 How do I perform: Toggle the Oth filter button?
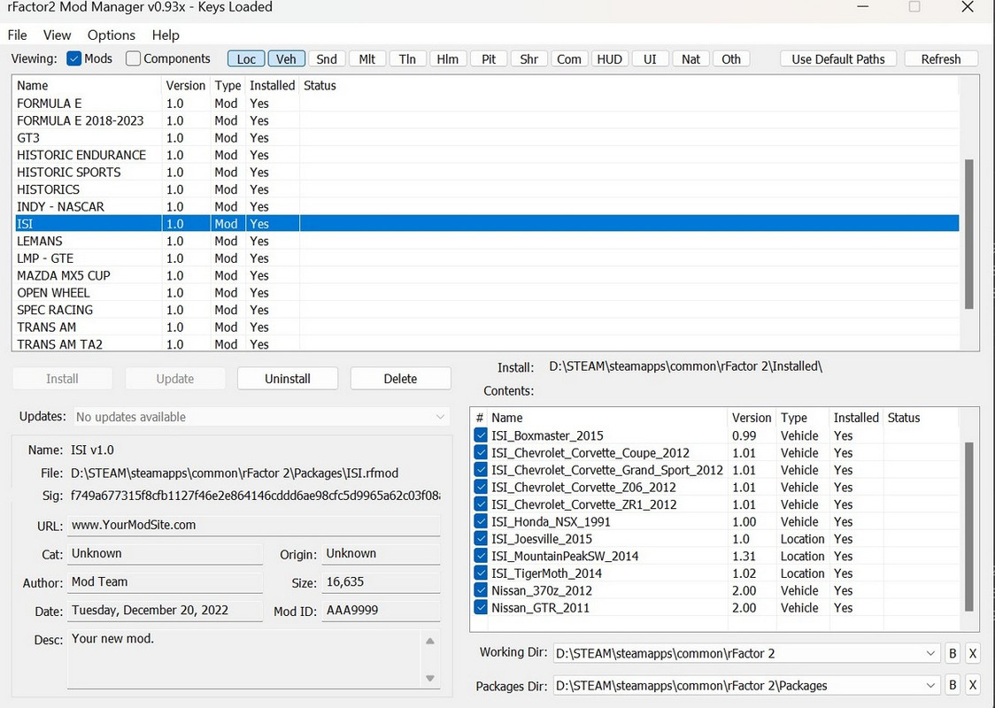731,59
